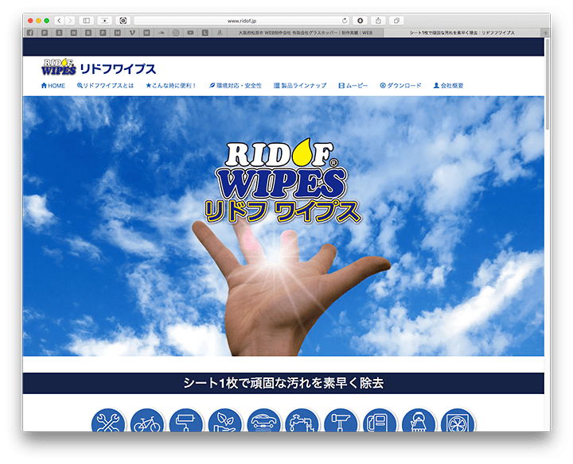Open ダウンロード menu item
The height and width of the screenshot is (464, 573).
click(400, 85)
